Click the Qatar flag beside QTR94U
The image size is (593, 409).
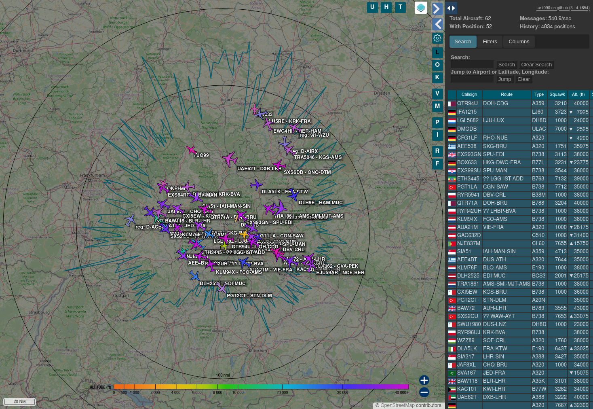coord(452,104)
